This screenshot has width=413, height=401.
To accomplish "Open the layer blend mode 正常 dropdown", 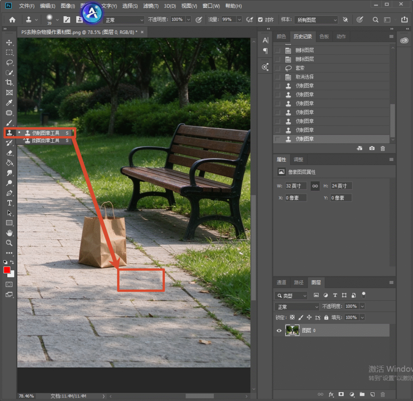I will pos(297,307).
